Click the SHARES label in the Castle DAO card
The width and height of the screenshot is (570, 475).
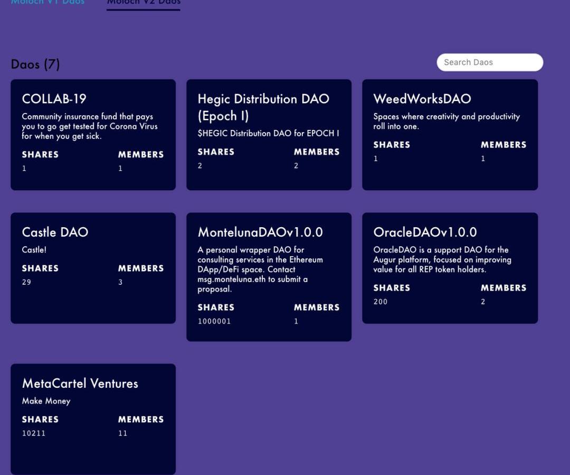(40, 268)
